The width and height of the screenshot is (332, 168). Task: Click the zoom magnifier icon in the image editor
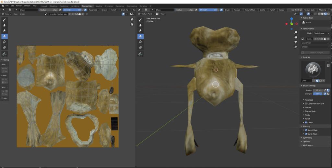point(132,20)
